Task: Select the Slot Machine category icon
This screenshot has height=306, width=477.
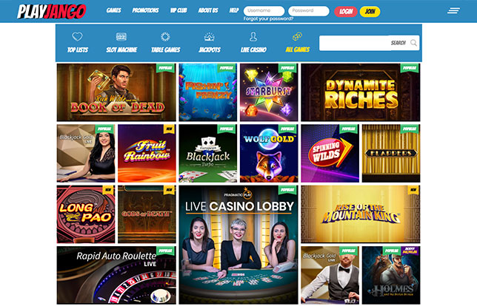Action: [x=121, y=37]
